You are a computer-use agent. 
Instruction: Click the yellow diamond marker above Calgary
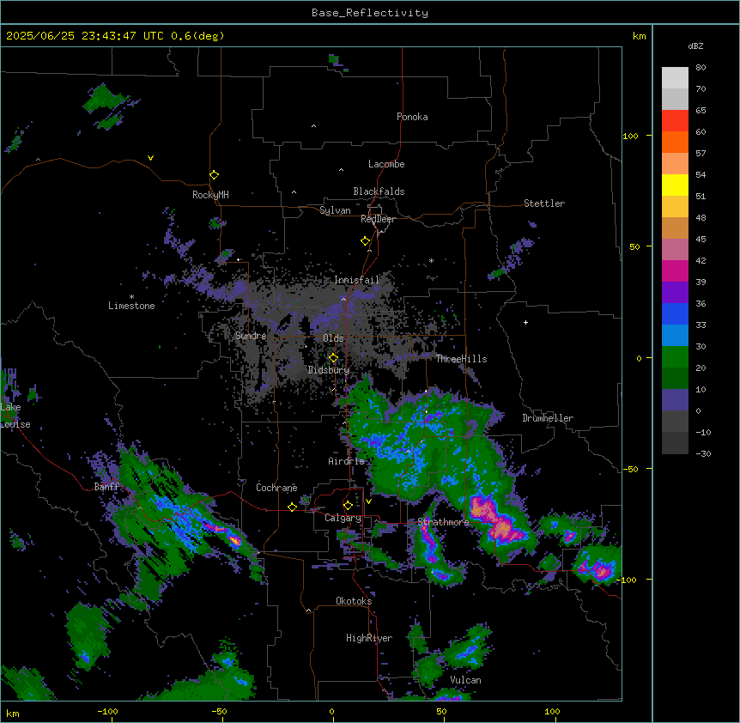[348, 506]
